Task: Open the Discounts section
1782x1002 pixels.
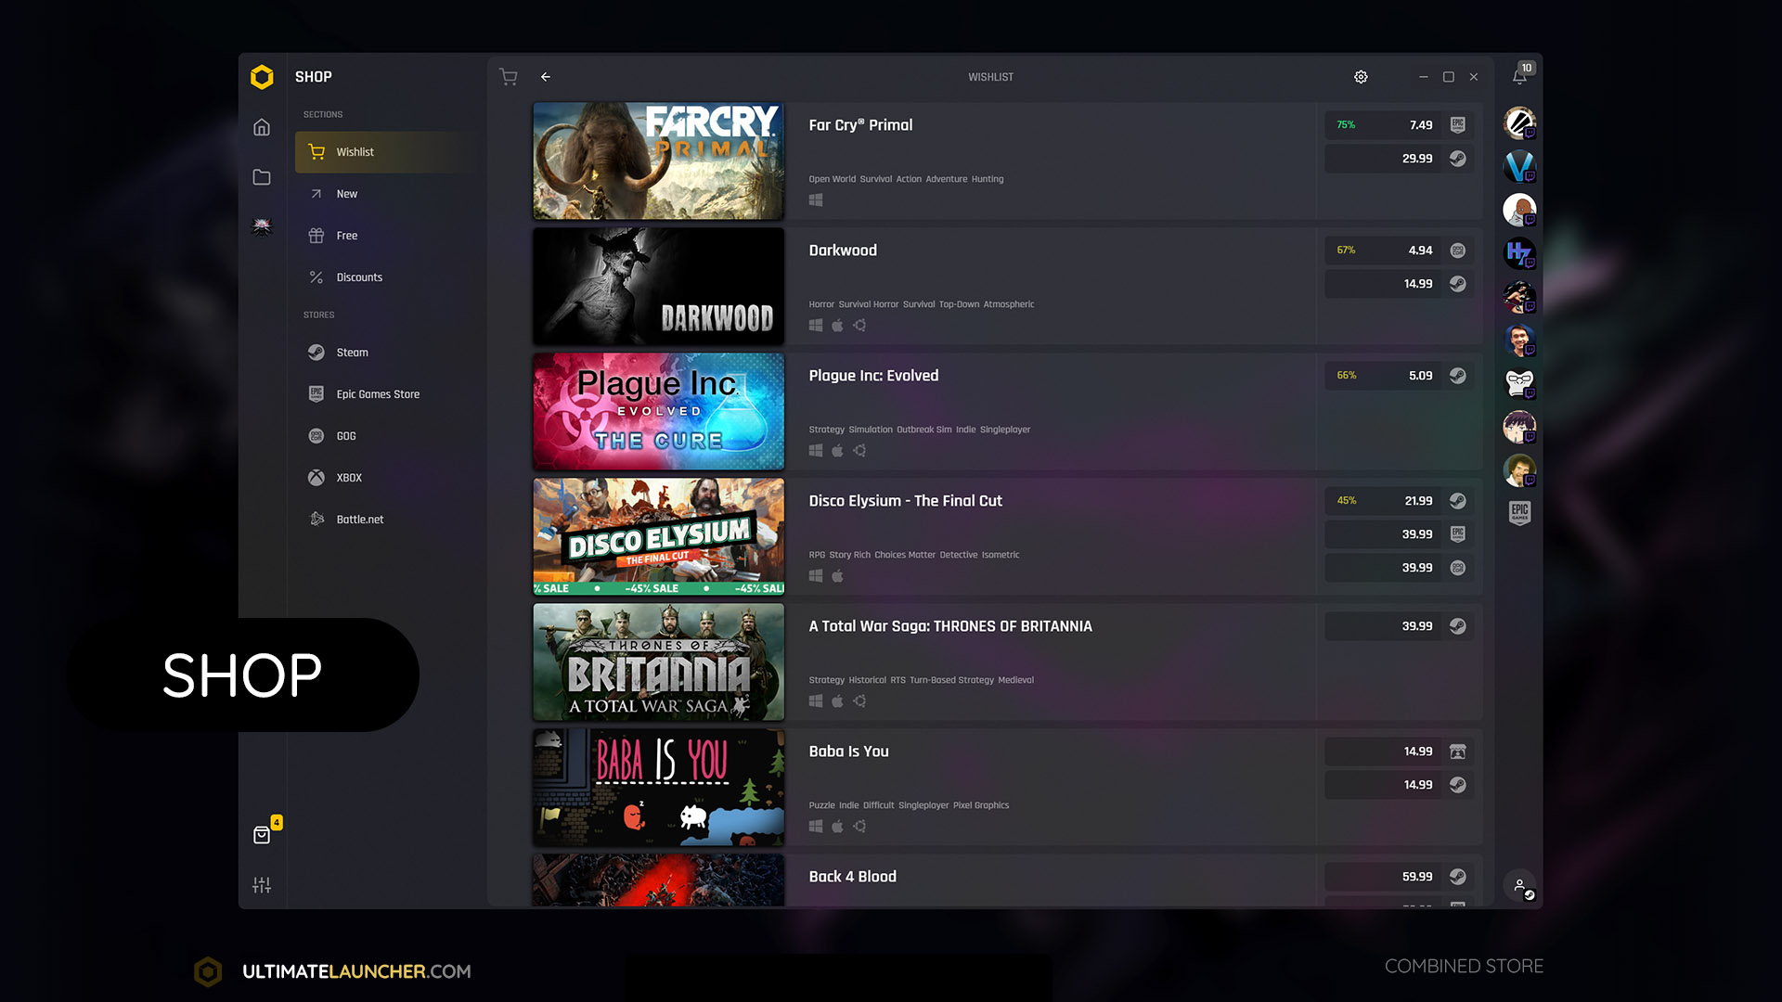Action: 384,277
